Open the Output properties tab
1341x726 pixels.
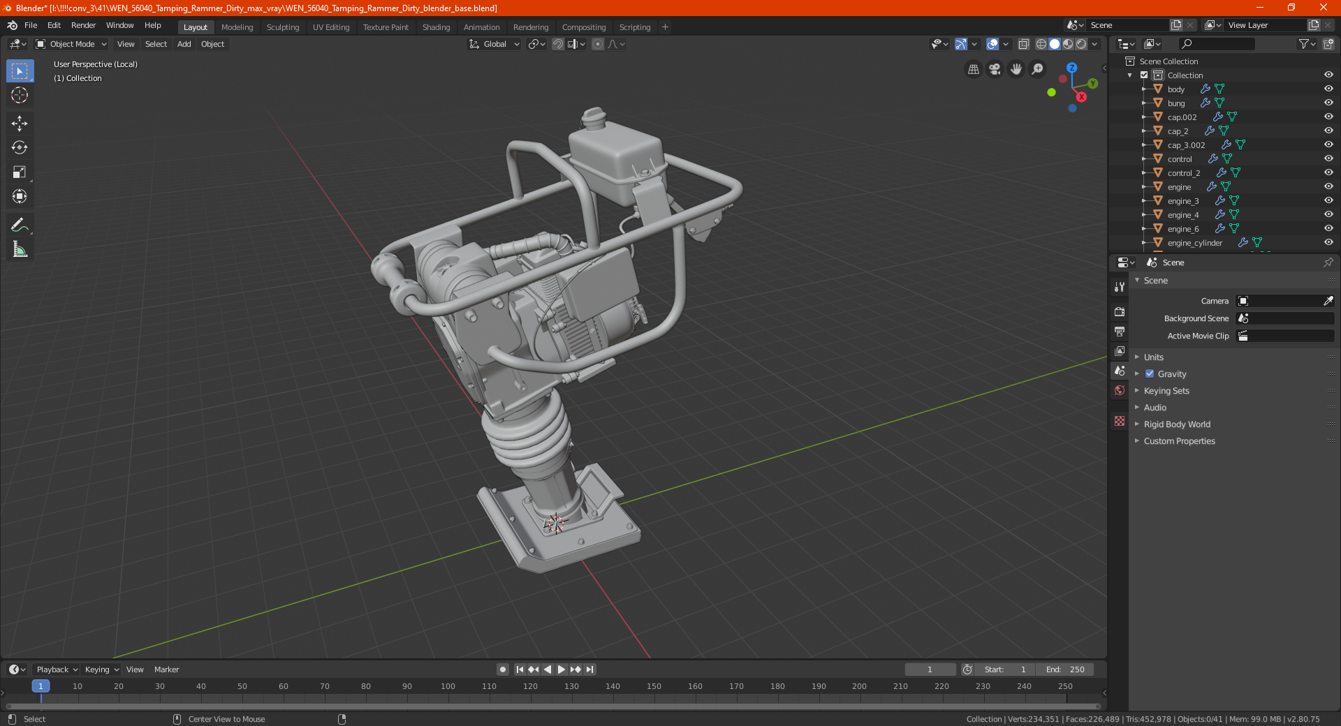pos(1120,331)
